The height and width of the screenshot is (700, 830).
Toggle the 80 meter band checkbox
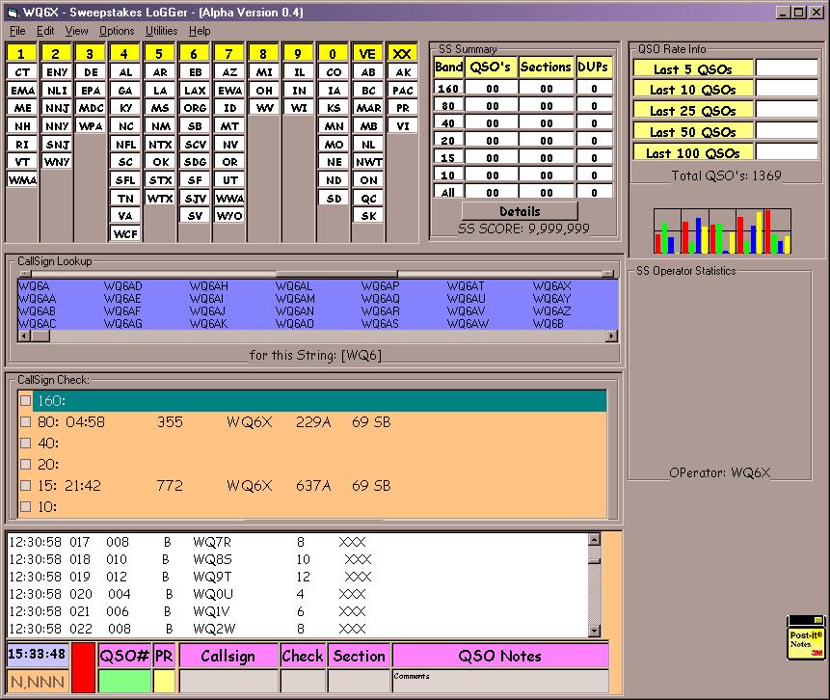pyautogui.click(x=26, y=421)
